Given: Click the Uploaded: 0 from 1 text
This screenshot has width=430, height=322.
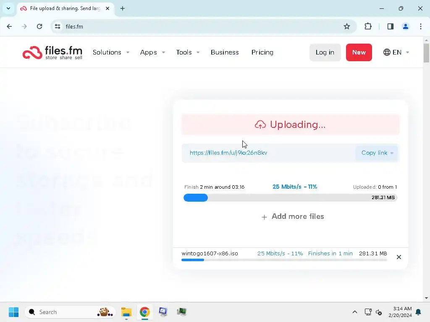Looking at the screenshot, I should [x=375, y=187].
